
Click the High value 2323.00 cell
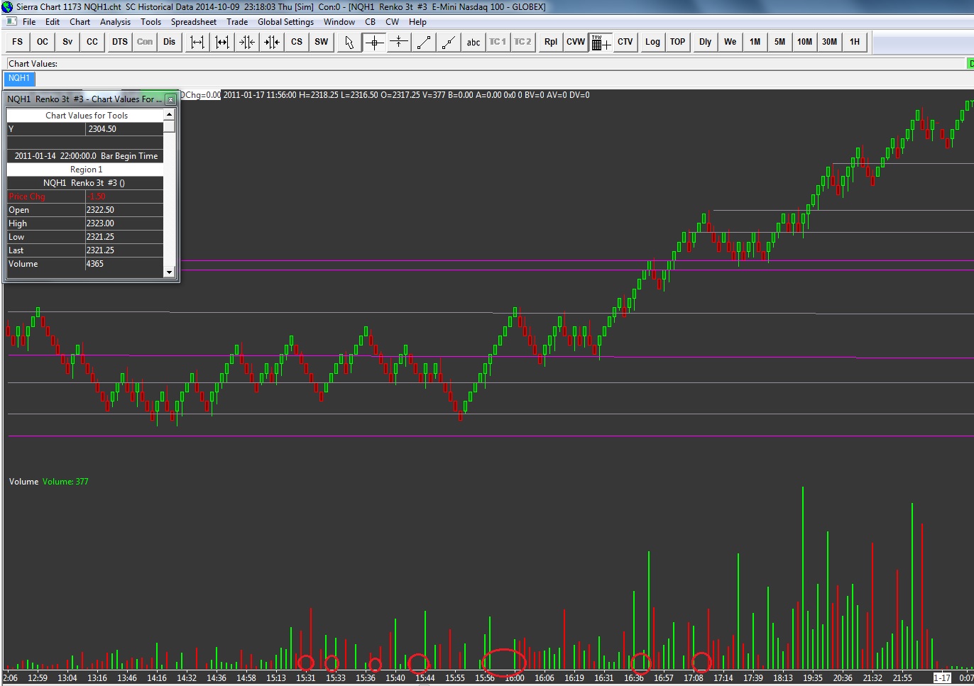tap(124, 223)
